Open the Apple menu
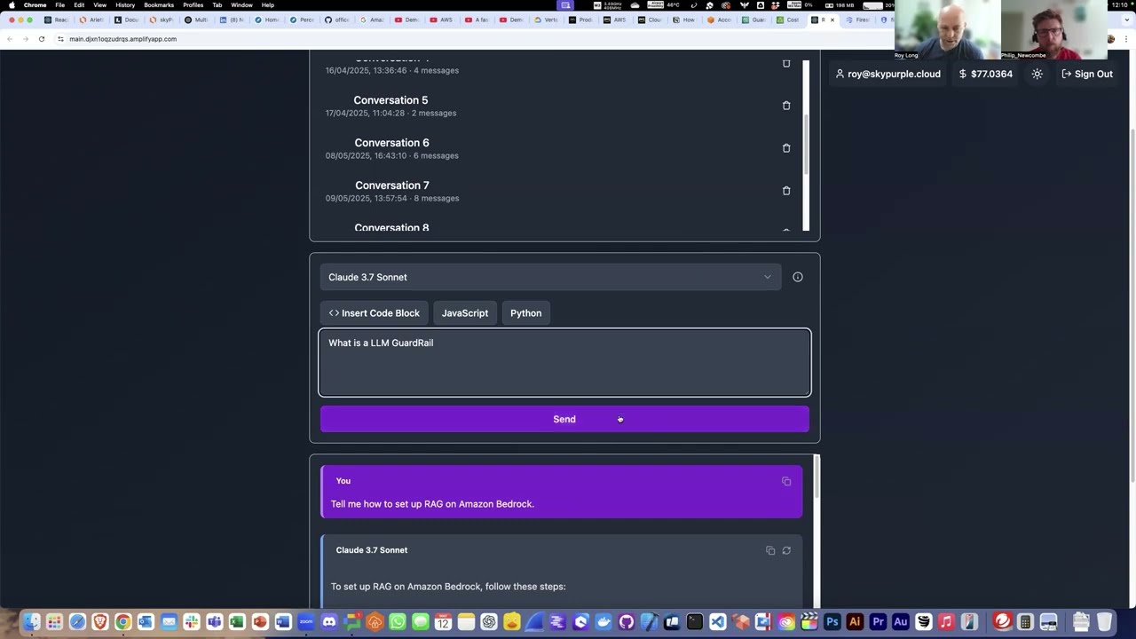Viewport: 1136px width, 639px height. pyautogui.click(x=12, y=5)
